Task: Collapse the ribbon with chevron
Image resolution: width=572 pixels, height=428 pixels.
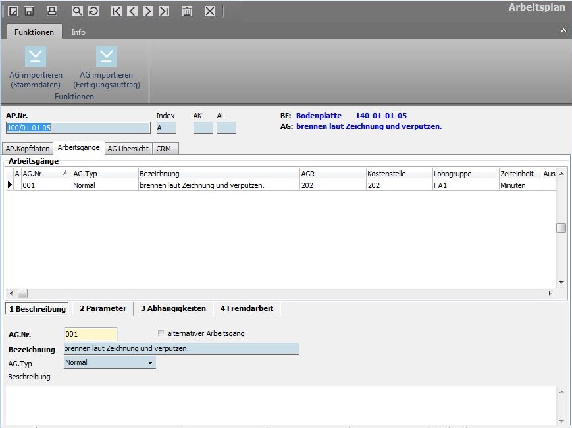Action: click(x=563, y=31)
